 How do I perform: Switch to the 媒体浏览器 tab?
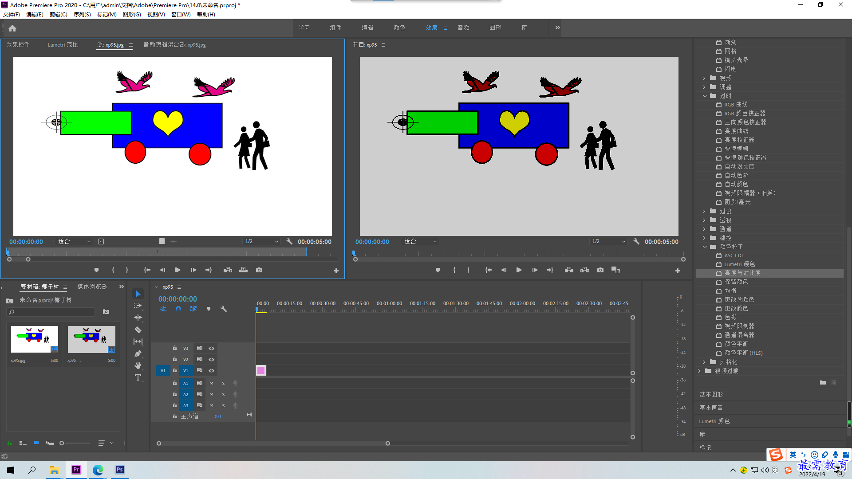tap(92, 287)
